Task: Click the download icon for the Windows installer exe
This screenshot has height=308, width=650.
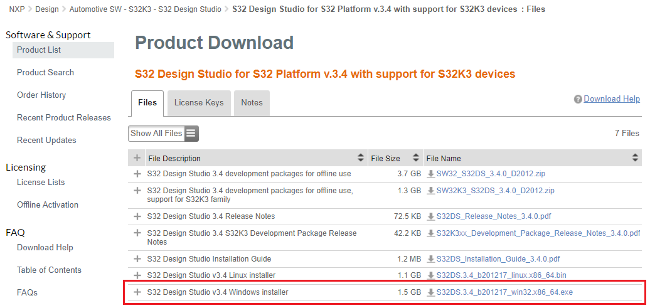Action: pos(430,292)
